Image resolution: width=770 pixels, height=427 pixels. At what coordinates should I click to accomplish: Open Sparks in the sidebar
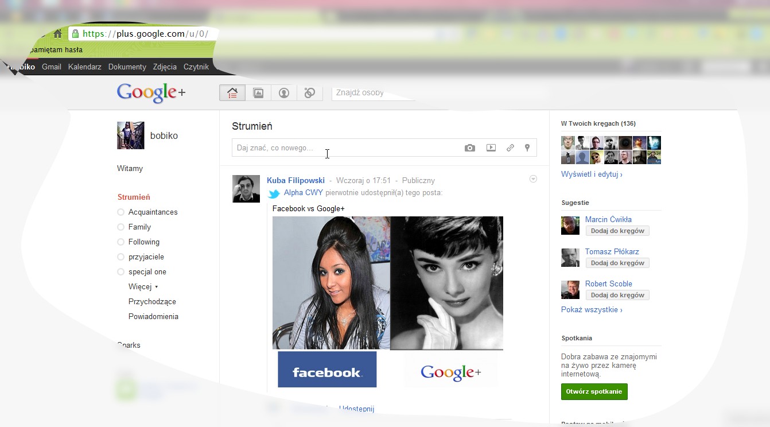(129, 345)
